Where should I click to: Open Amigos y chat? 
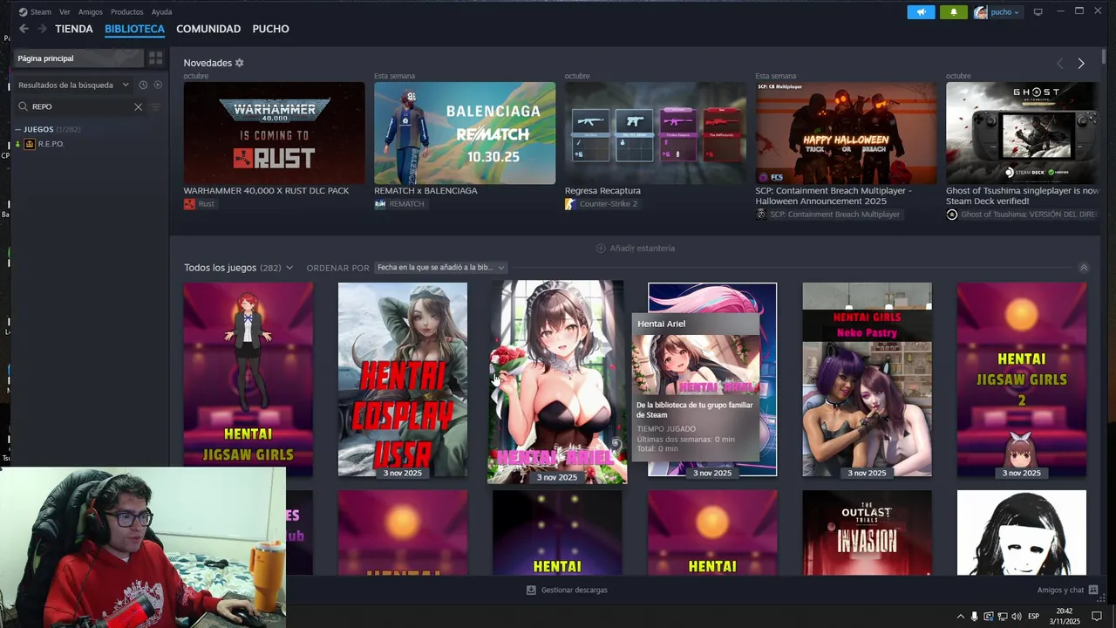[x=1061, y=590]
